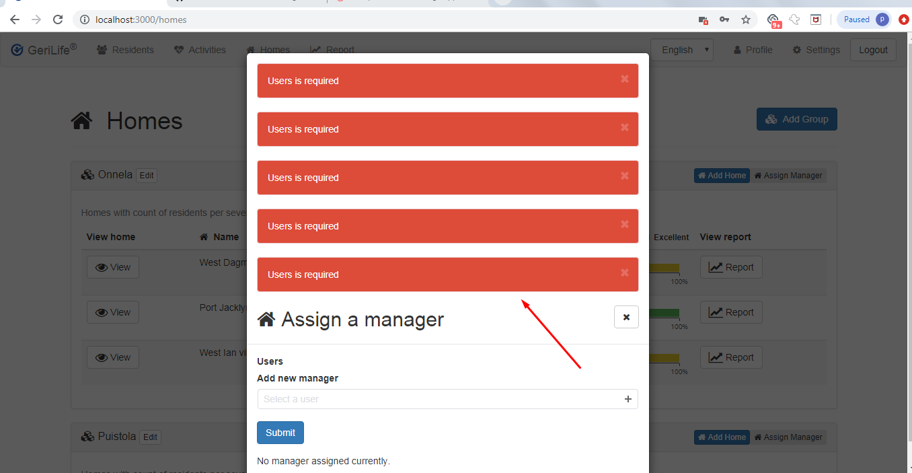Screen dimensions: 912x473
Task: Open Report for West Ian row
Action: point(731,357)
